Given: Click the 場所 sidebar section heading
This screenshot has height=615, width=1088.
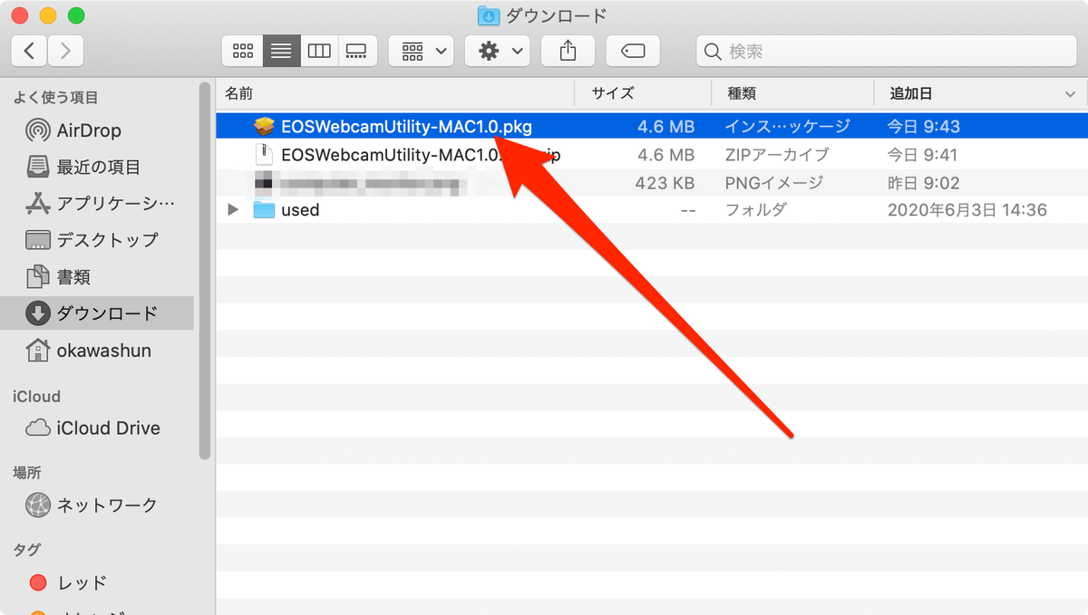Looking at the screenshot, I should (x=26, y=472).
